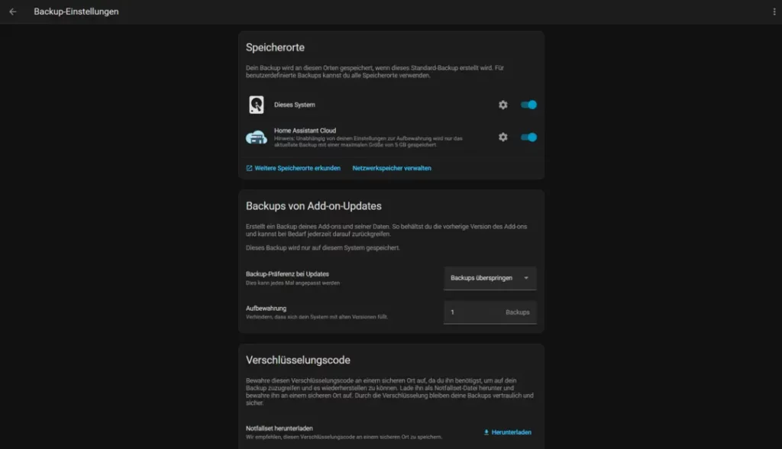782x449 pixels.
Task: Click the Backup-Einstellungen page title
Action: tap(76, 12)
